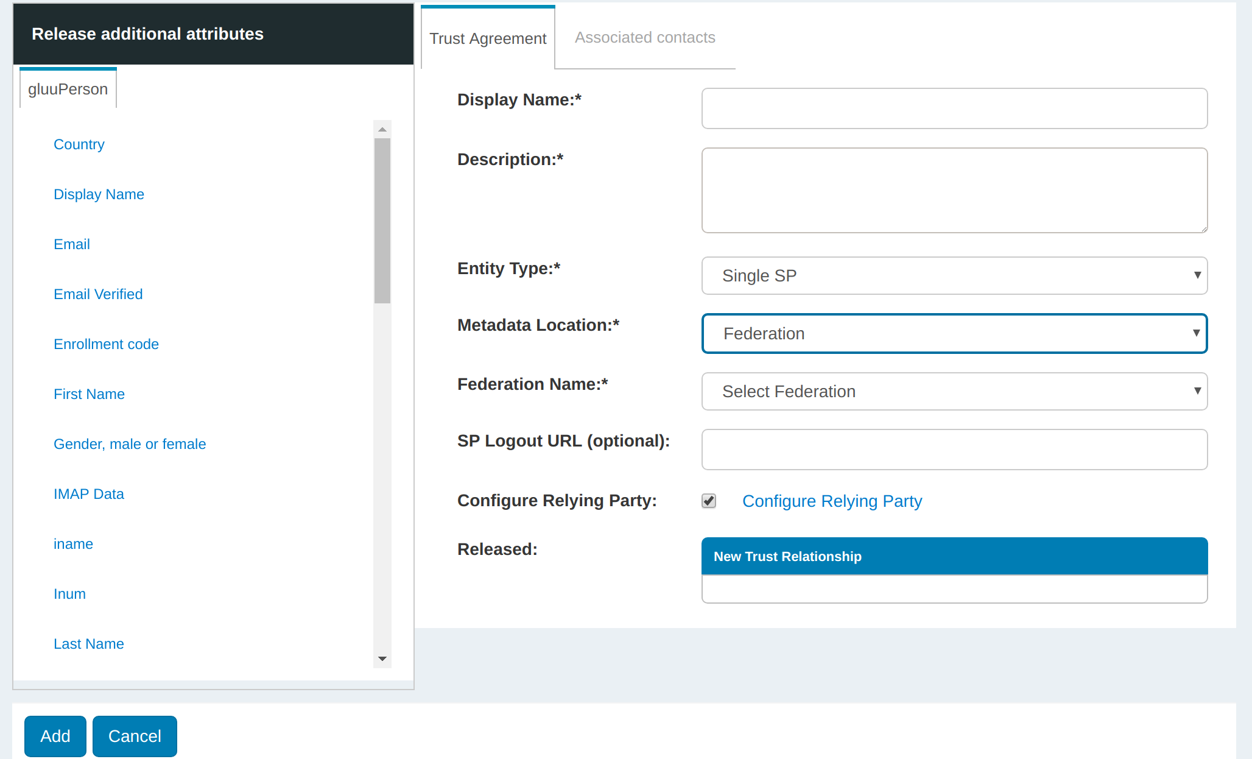The image size is (1252, 759).
Task: Focus the SP Logout URL field
Action: coord(954,450)
